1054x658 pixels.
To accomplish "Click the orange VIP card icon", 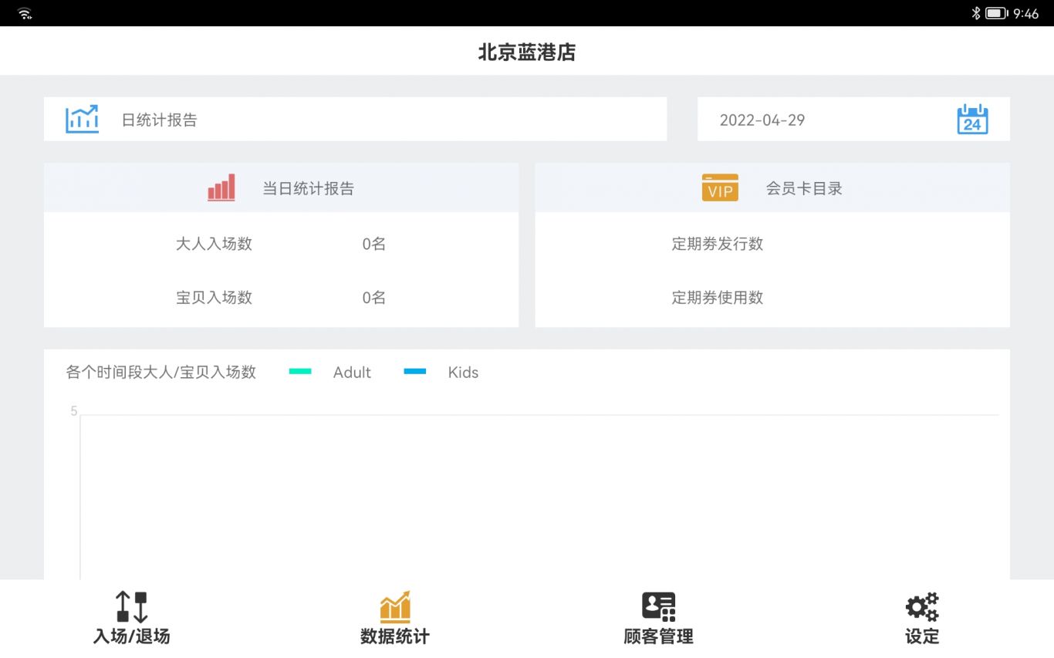I will (720, 187).
